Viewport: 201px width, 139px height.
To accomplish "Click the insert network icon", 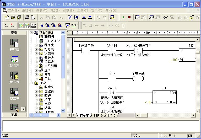I will 7,25.
